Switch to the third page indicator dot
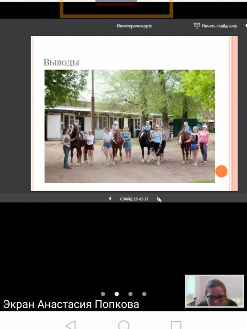 coord(130,294)
